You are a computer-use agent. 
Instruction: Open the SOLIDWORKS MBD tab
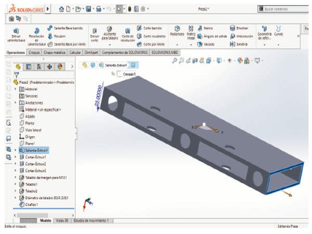pos(165,53)
